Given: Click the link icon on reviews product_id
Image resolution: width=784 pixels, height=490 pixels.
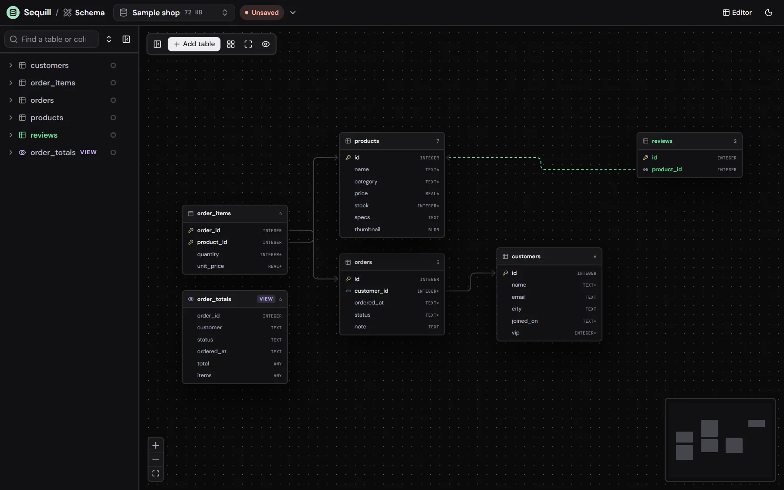Looking at the screenshot, I should 645,169.
